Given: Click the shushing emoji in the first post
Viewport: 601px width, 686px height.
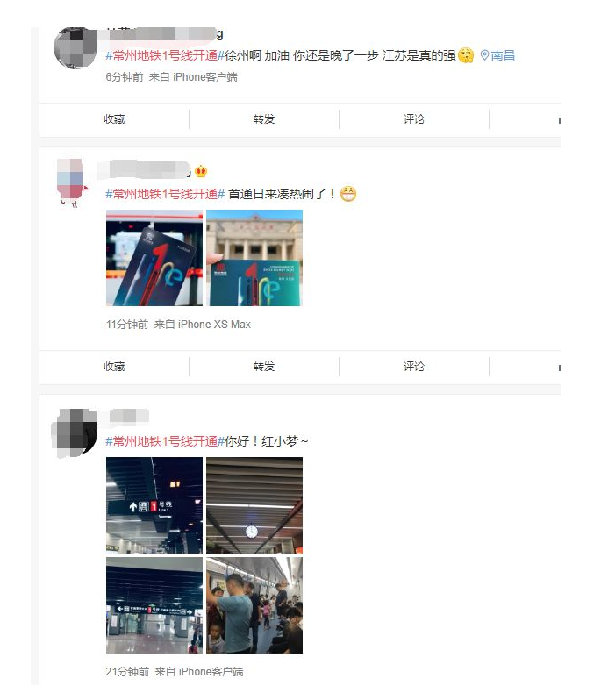Looking at the screenshot, I should click(x=466, y=55).
